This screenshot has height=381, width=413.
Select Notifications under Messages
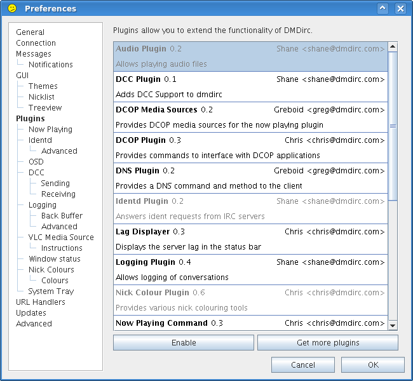pos(51,65)
